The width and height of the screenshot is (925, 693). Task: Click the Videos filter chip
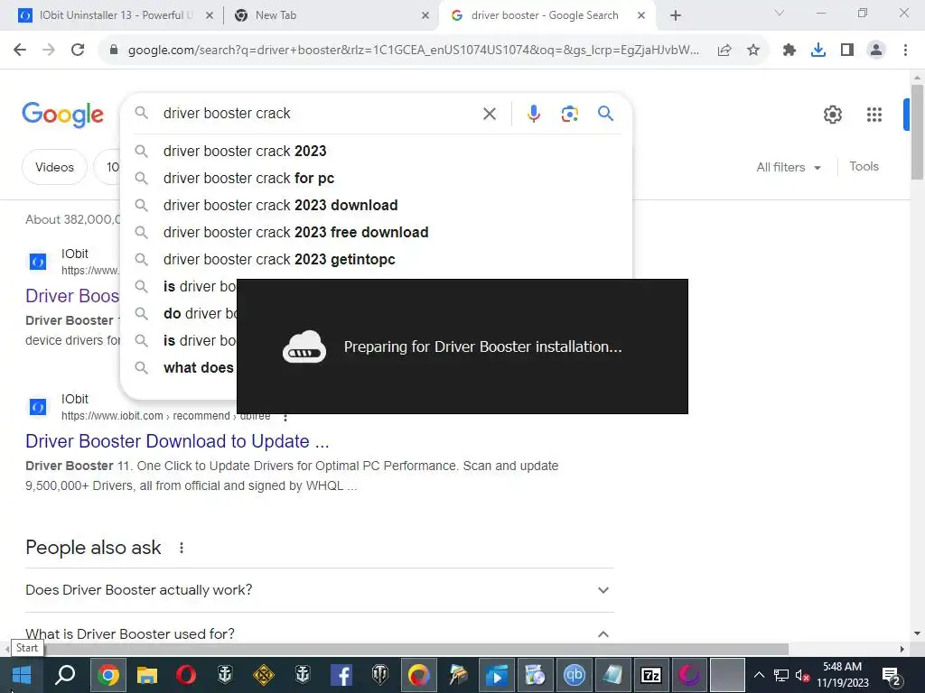[x=54, y=167]
